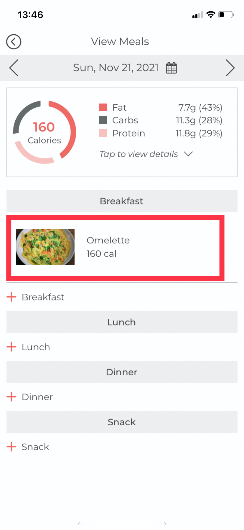The image size is (244, 530).
Task: Select the Lunch section header
Action: 122,322
